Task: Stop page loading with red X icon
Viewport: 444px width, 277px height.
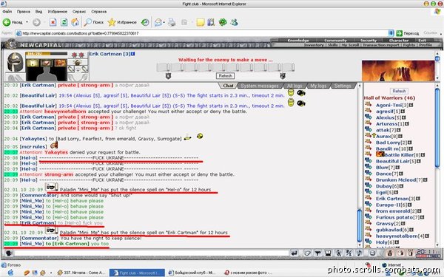Action: pos(53,22)
